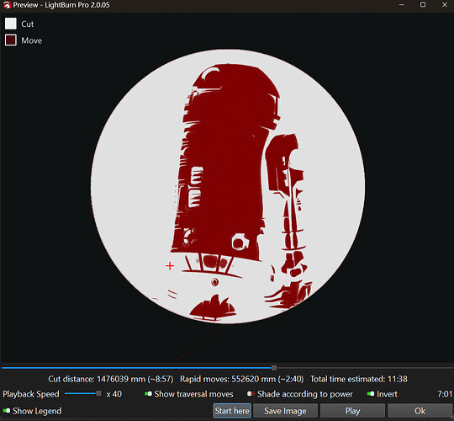
Task: Click the LightBurn app icon in title bar
Action: (7, 5)
